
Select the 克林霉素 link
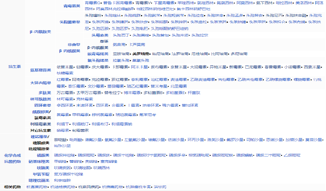(x=84, y=99)
